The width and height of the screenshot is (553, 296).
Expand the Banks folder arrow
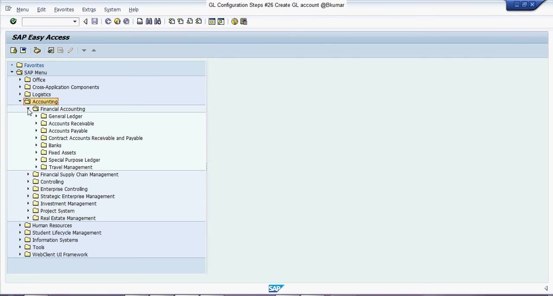[x=36, y=145]
